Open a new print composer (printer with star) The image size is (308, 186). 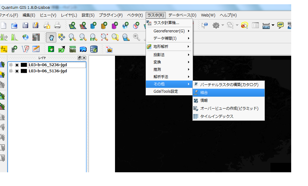coord(47,25)
